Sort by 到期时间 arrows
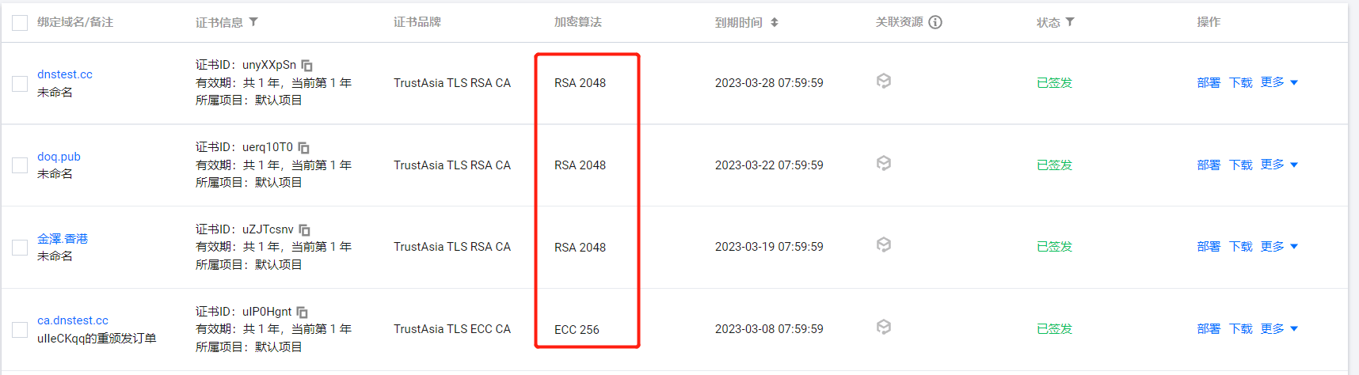Image resolution: width=1359 pixels, height=375 pixels. [775, 22]
